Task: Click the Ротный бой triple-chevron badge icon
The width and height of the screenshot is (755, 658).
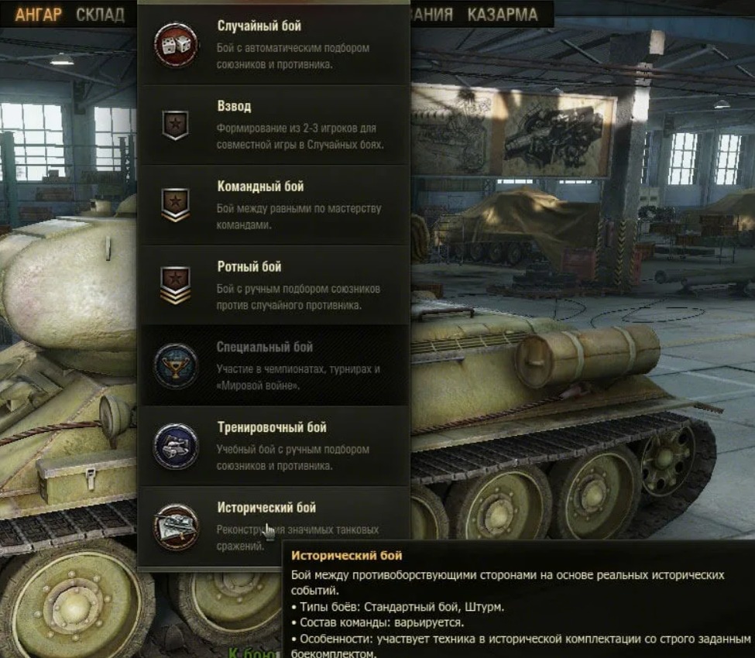Action: pos(175,285)
